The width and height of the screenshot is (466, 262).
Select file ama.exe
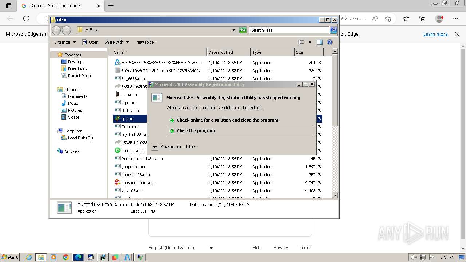click(x=129, y=95)
